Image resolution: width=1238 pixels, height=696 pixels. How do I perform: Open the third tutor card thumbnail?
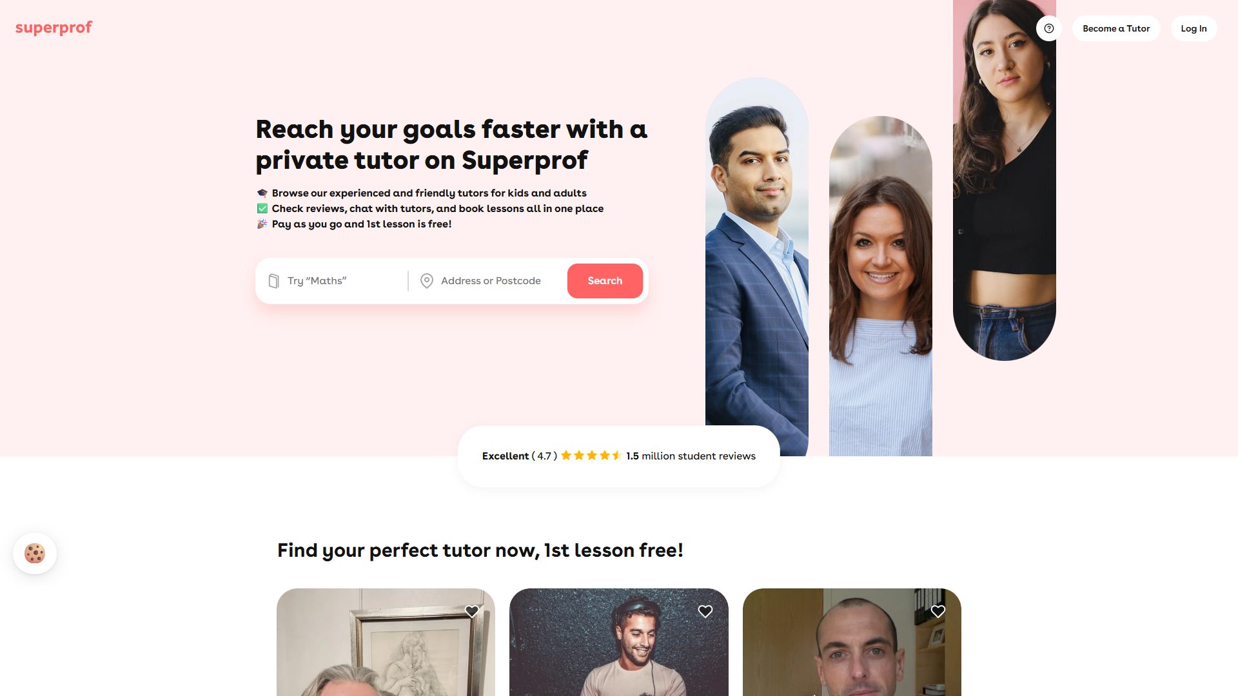[x=852, y=642]
